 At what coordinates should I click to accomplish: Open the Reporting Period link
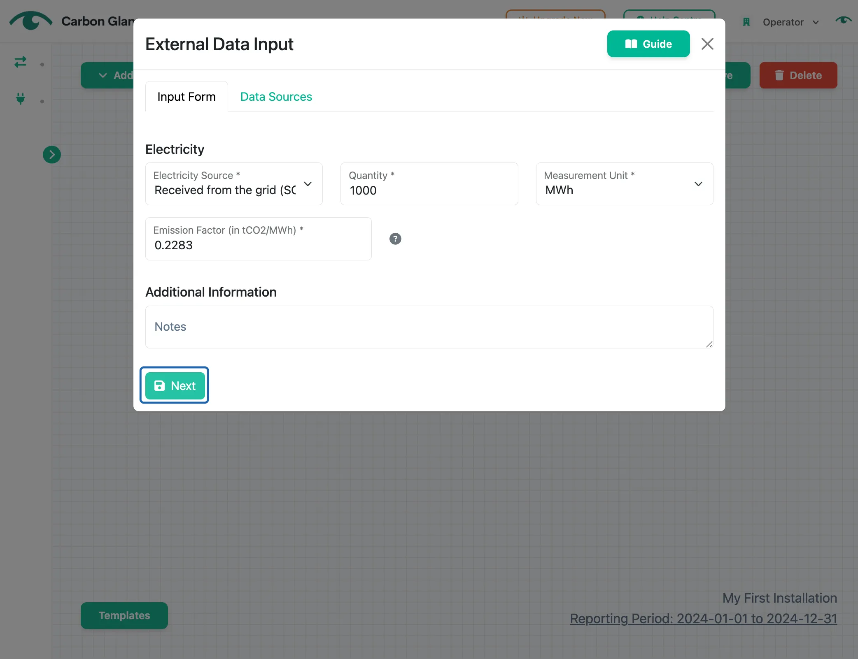[x=703, y=619]
